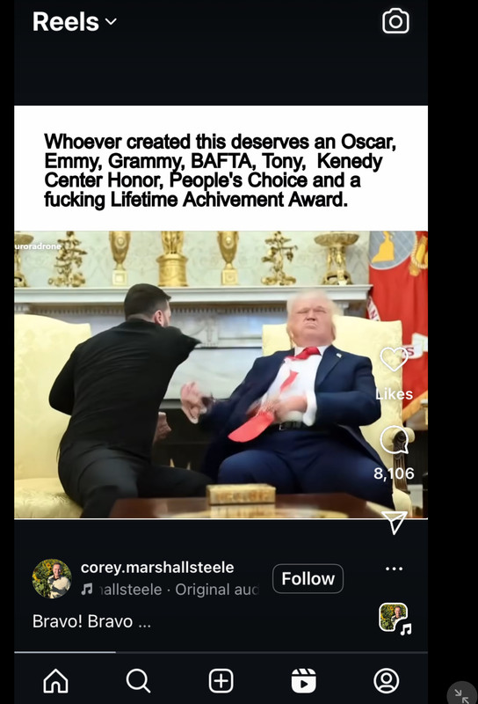Open the corey.marshallsteele username link

157,567
